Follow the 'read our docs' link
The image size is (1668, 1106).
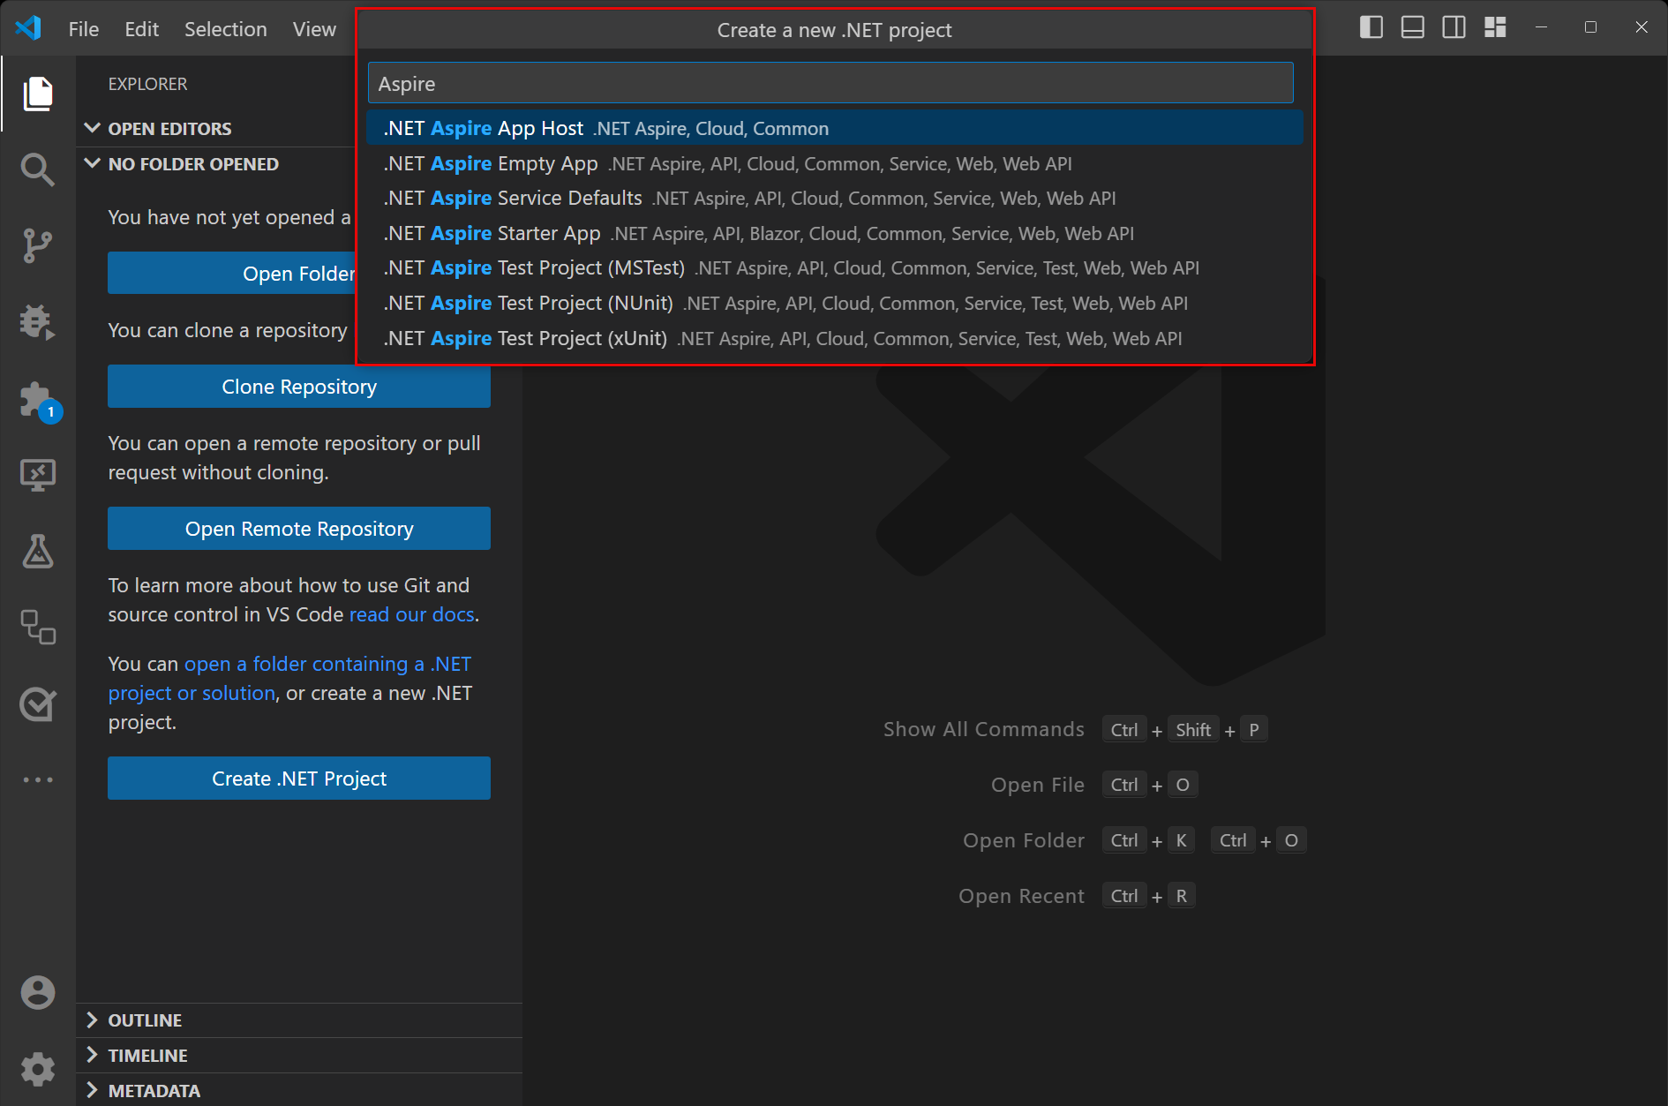point(412,614)
